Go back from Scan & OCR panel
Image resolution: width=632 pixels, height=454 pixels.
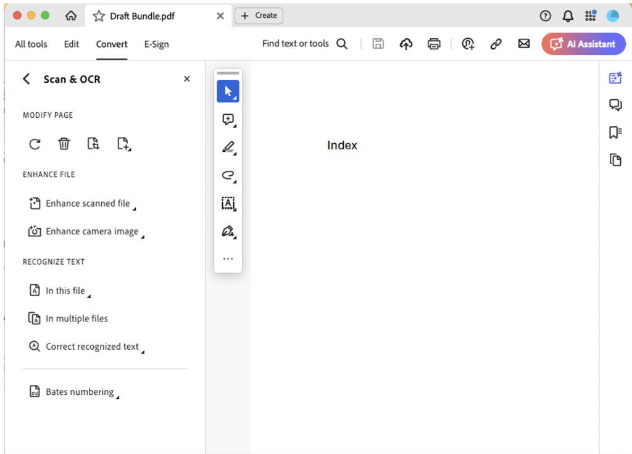pyautogui.click(x=26, y=79)
